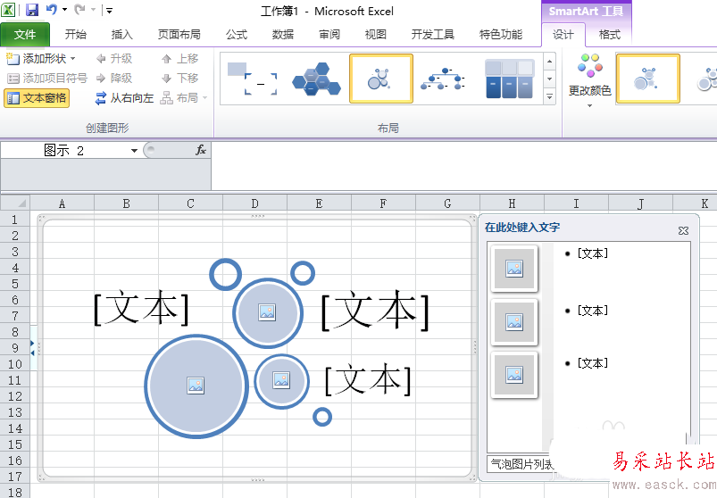Screen dimensions: 717x498
Task: Select row 1 header
Action: [15, 220]
